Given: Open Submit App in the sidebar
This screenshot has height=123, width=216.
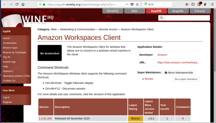Looking at the screenshot, I should pos(9,62).
